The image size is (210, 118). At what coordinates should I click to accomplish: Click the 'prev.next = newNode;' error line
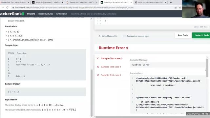pos(162,85)
